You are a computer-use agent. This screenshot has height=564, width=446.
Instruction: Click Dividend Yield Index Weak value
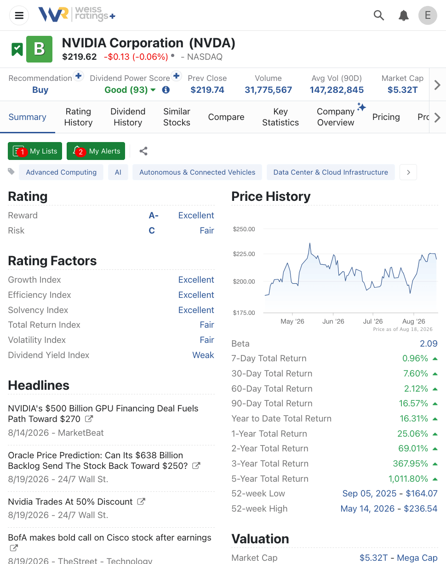pyautogui.click(x=203, y=355)
